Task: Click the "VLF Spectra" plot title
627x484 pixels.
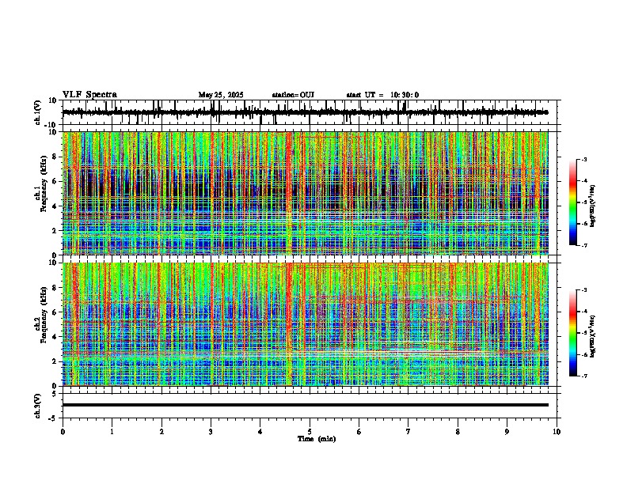Action: coord(89,95)
